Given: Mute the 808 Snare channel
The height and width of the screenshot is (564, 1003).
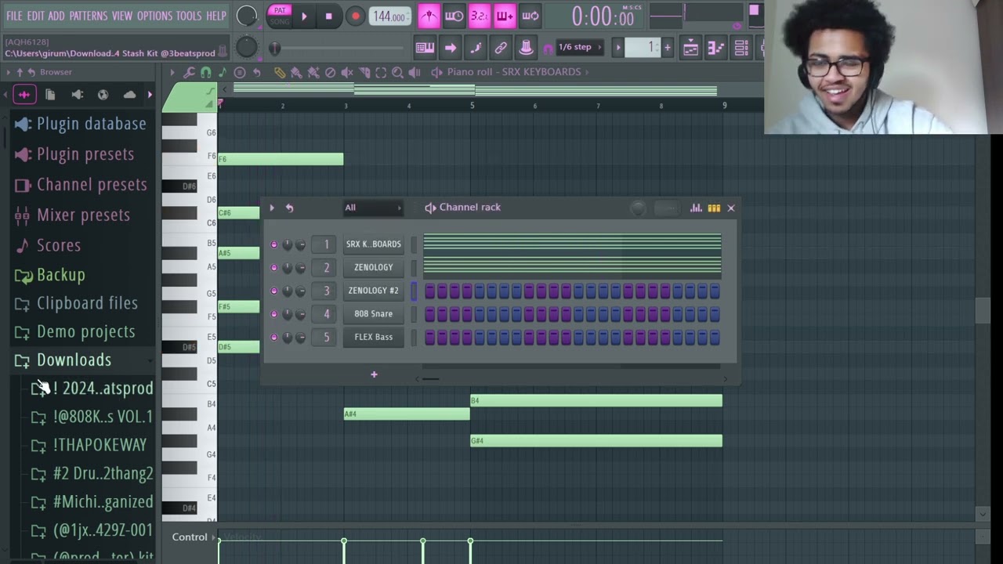Looking at the screenshot, I should pyautogui.click(x=273, y=314).
